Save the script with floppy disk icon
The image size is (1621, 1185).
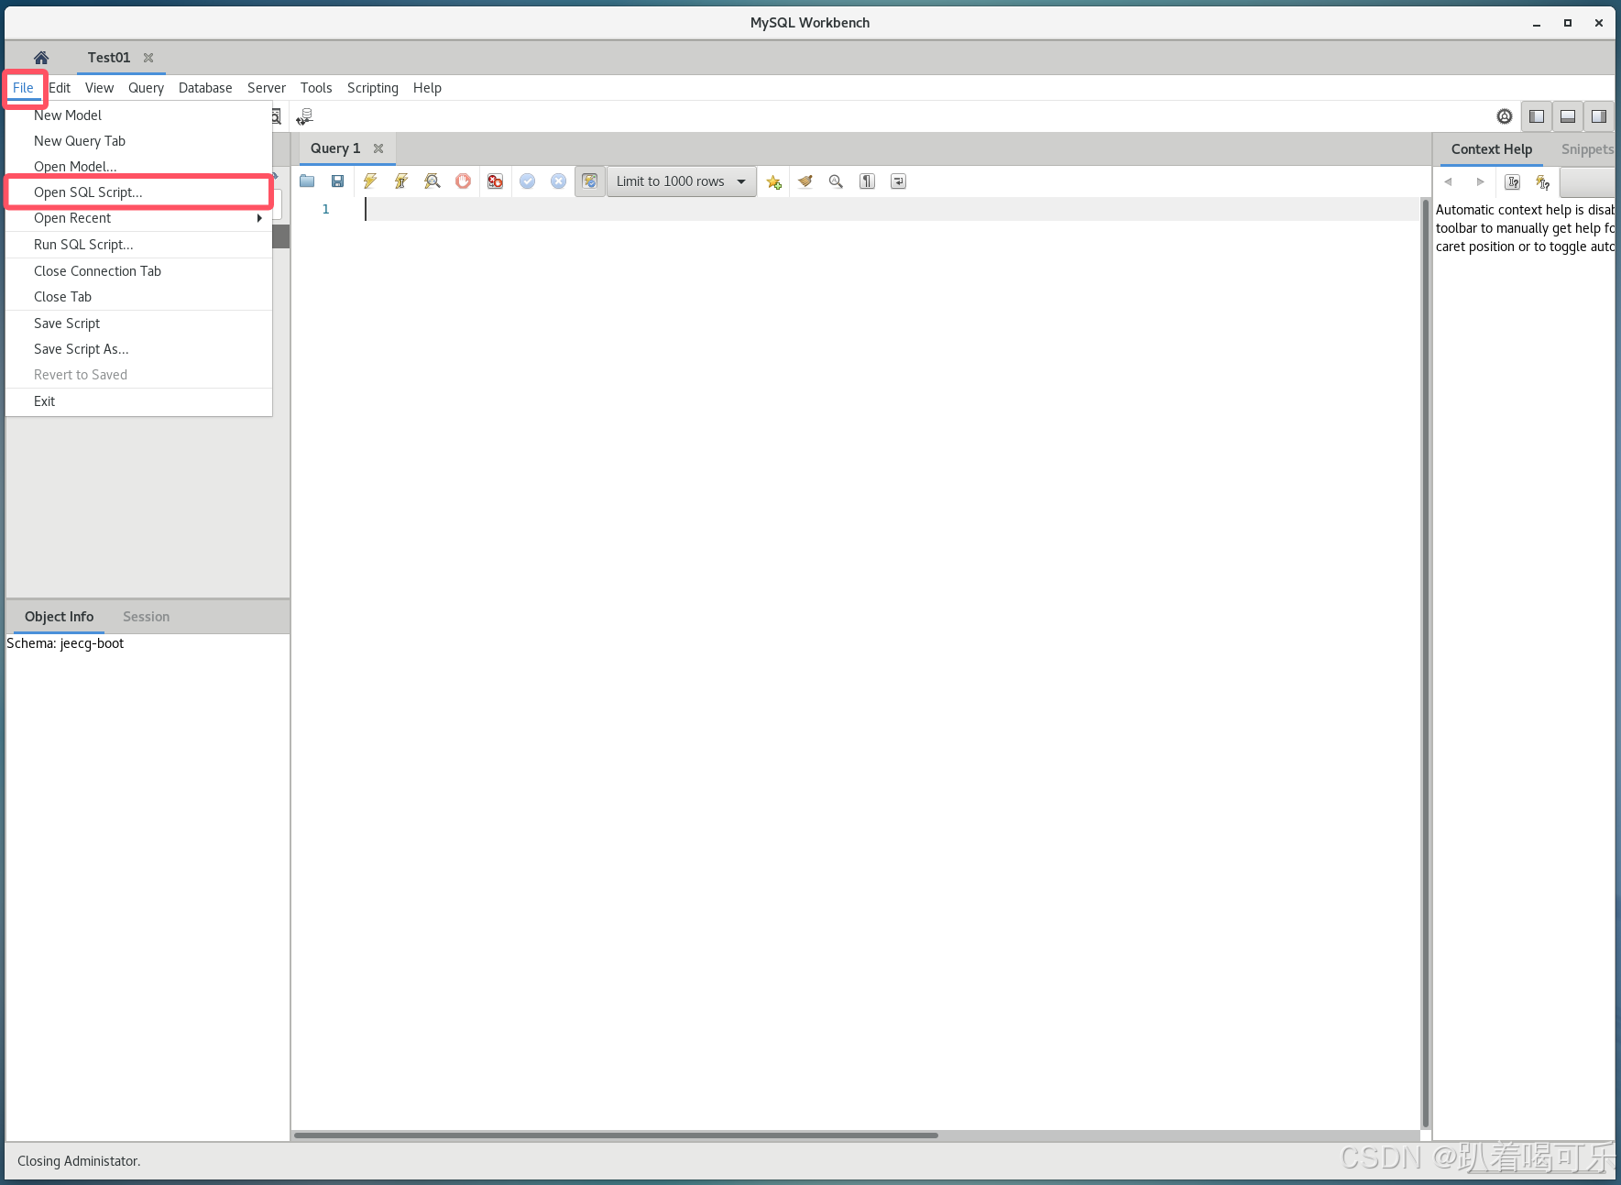tap(338, 181)
